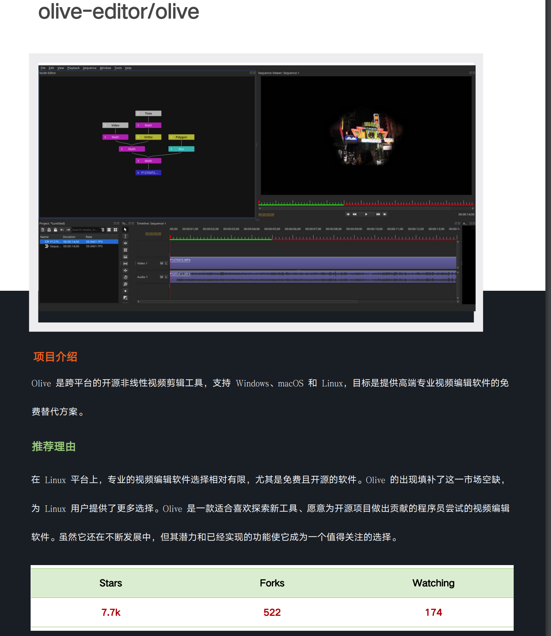Open the Help menu
This screenshot has width=551, height=636.
coord(128,68)
